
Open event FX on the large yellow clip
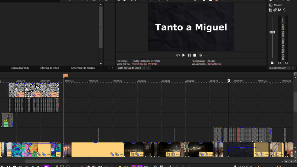tap(116, 154)
